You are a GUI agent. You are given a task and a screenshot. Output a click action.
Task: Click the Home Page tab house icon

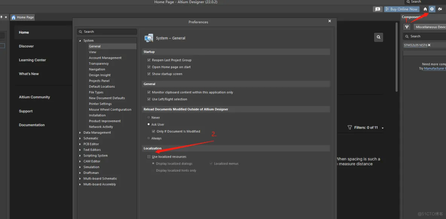[13, 17]
